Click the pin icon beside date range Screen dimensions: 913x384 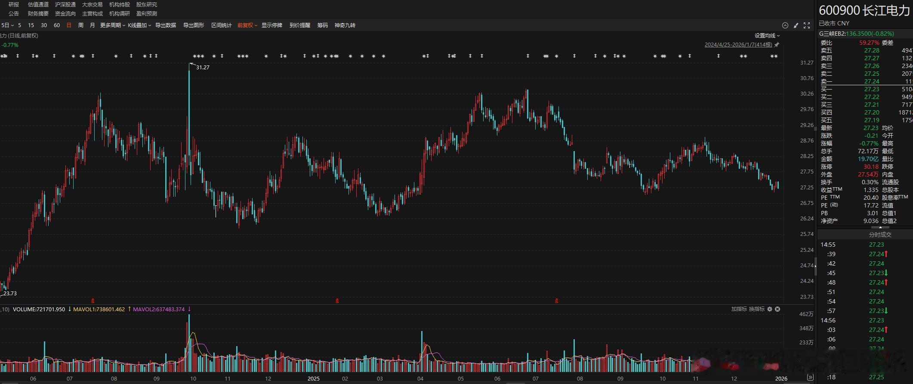(777, 45)
